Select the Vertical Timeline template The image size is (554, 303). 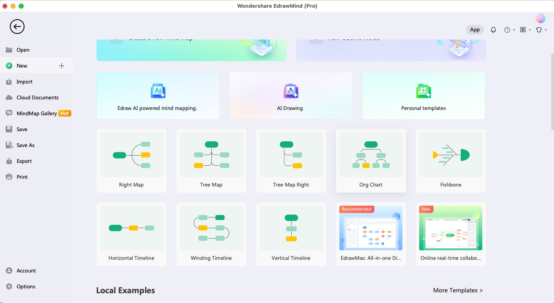[291, 234]
